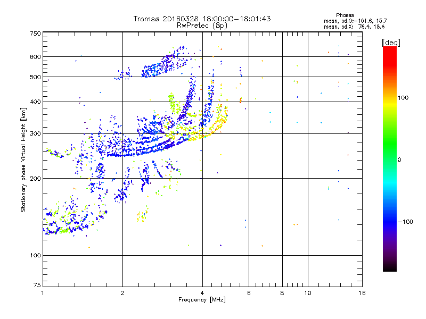Click the x-axis tick label '4'
426x319 pixels.
(202, 293)
